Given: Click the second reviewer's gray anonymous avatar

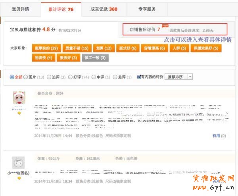Looking at the screenshot, I should [x=18, y=163].
